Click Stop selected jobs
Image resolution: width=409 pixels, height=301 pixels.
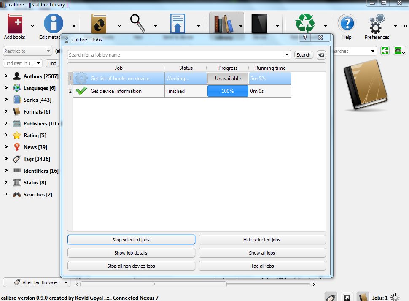(131, 240)
